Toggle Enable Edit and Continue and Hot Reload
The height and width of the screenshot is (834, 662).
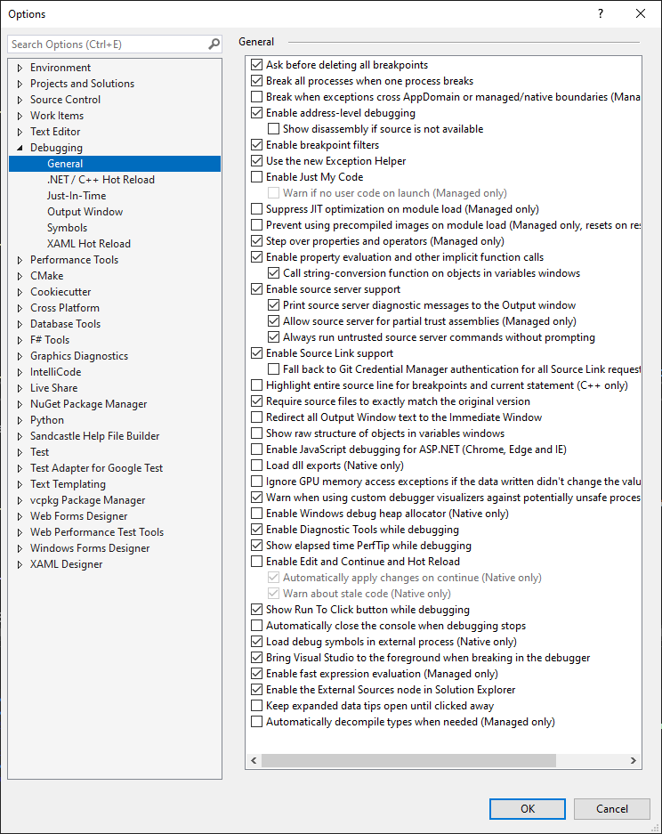257,562
